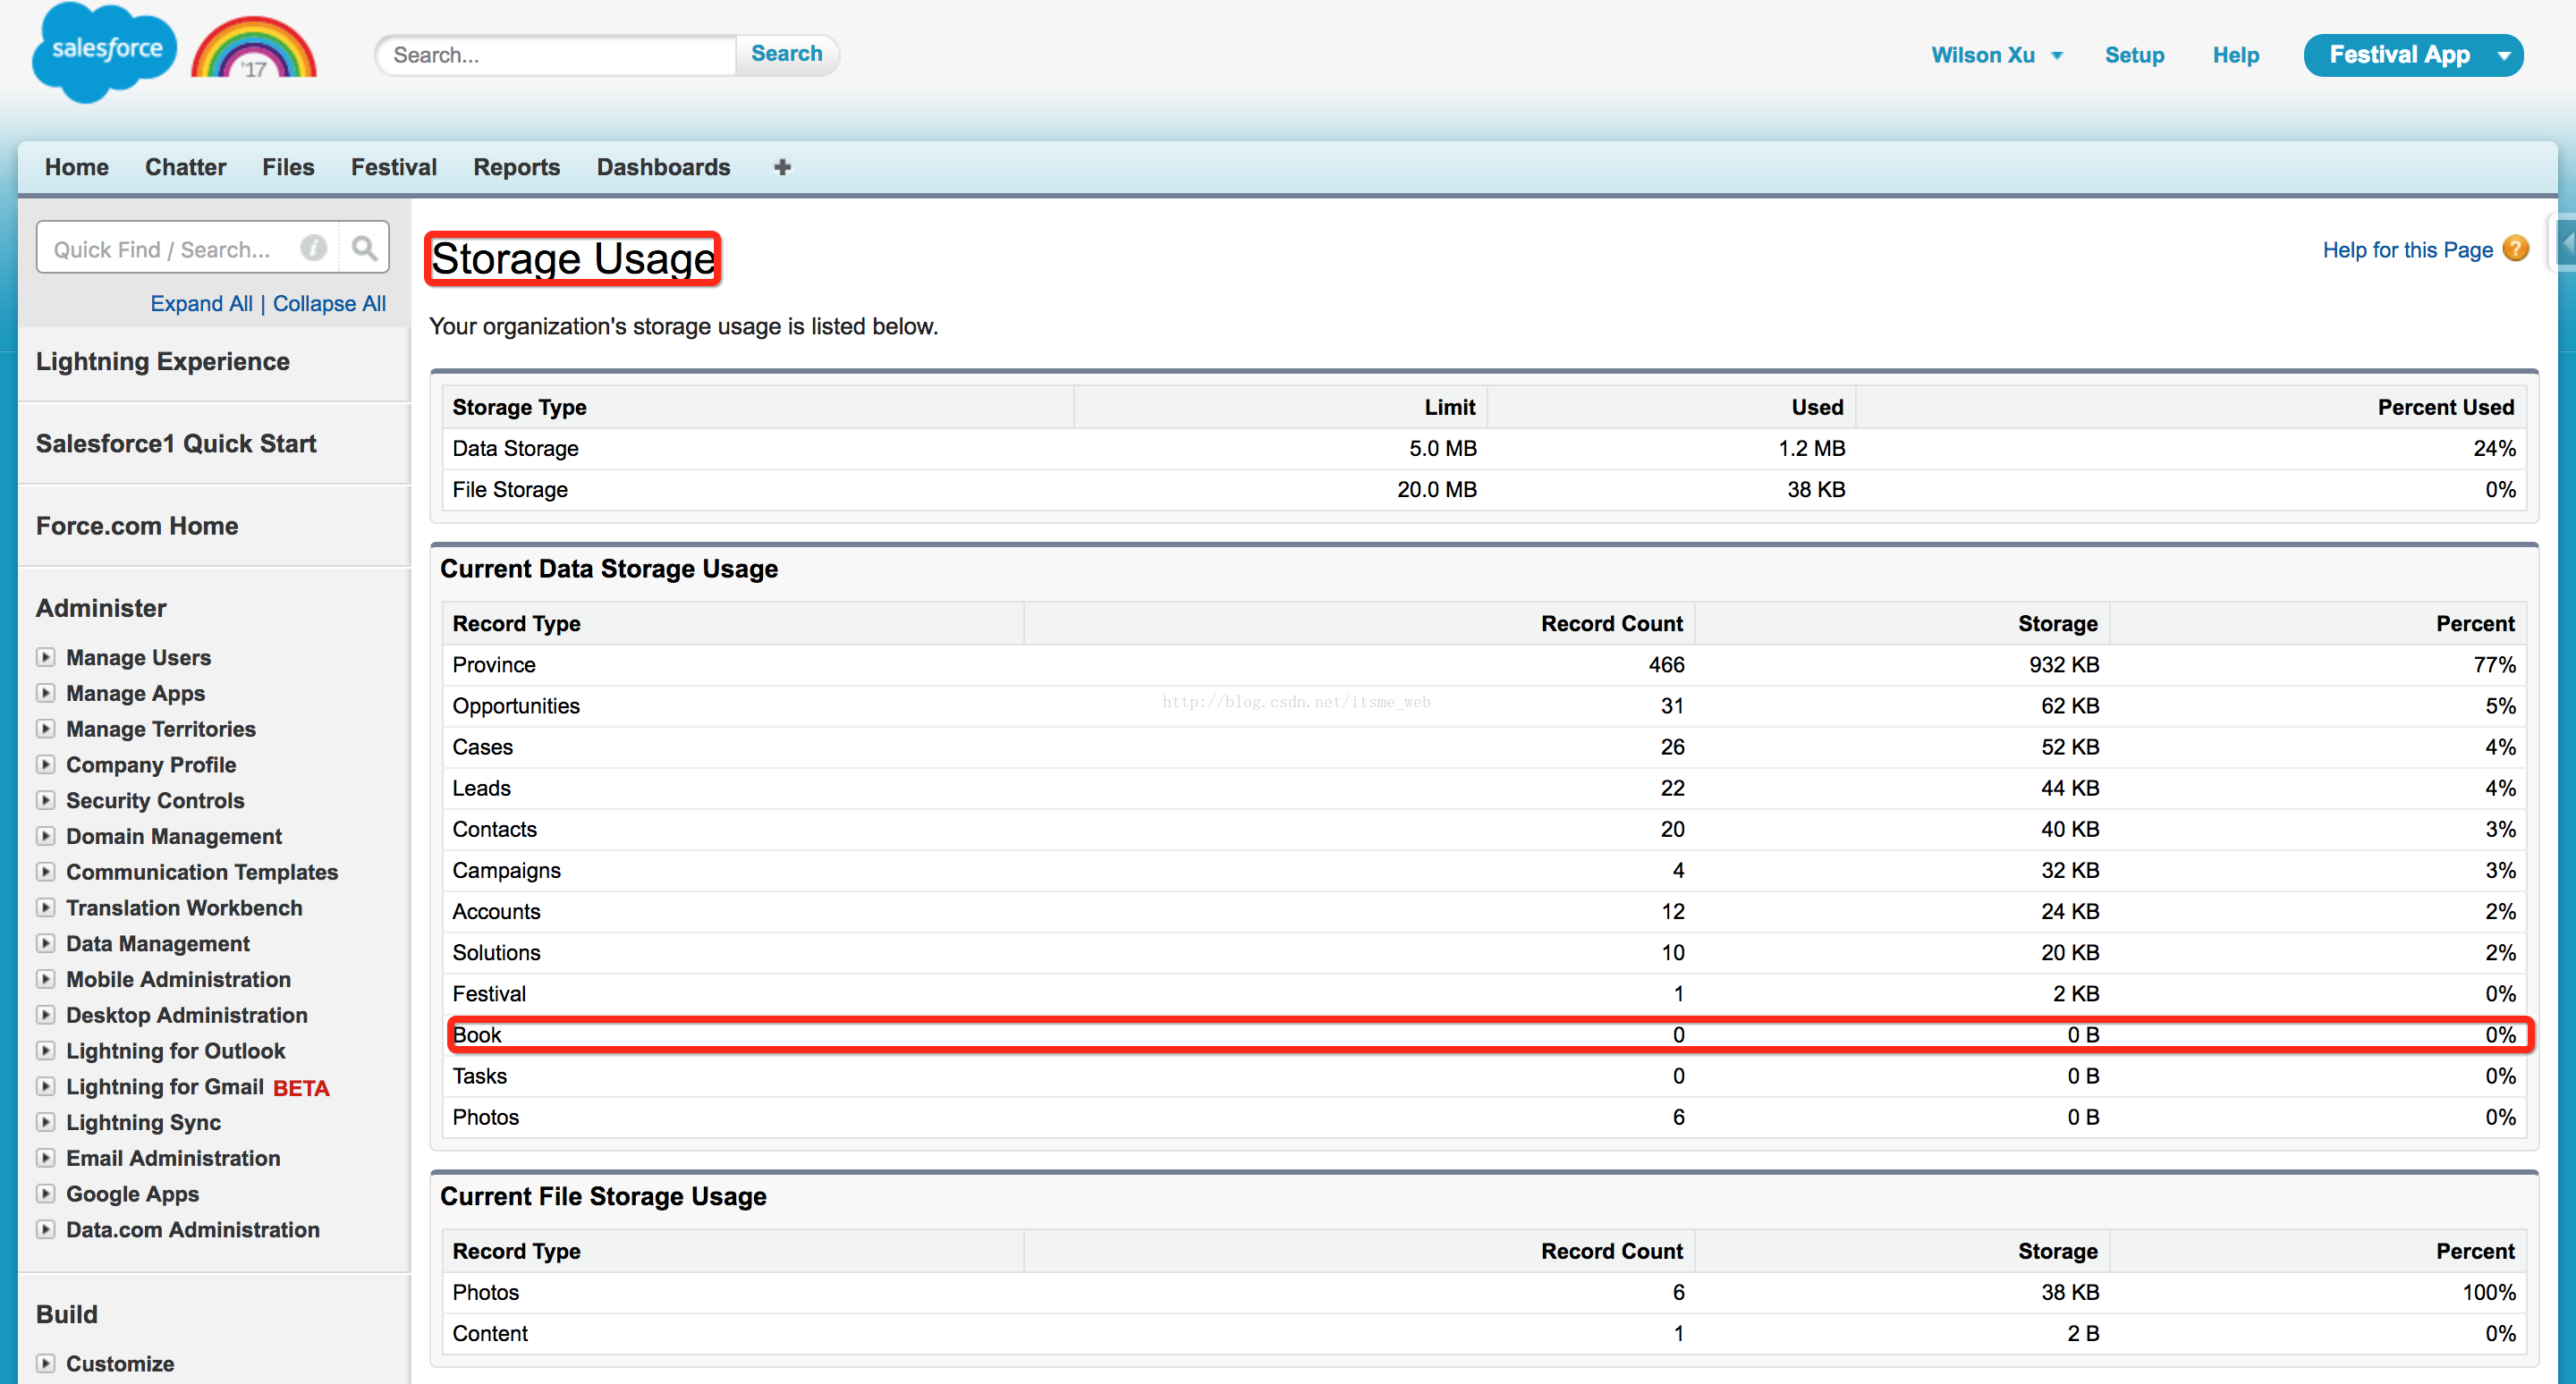Click the plus icon to add new tab
The height and width of the screenshot is (1384, 2576).
point(783,165)
